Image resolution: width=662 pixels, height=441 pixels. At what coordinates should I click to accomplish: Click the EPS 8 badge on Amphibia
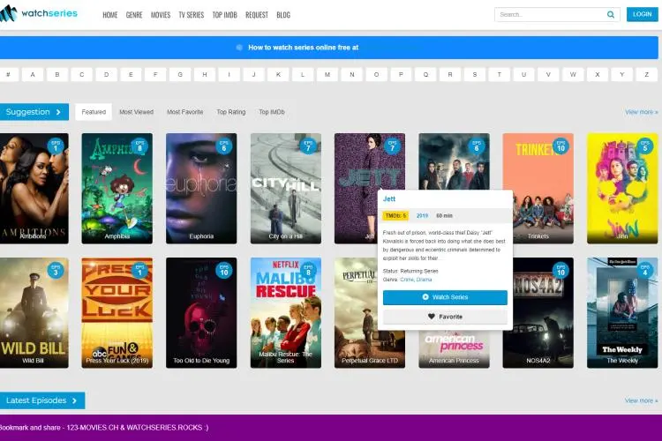pyautogui.click(x=139, y=146)
